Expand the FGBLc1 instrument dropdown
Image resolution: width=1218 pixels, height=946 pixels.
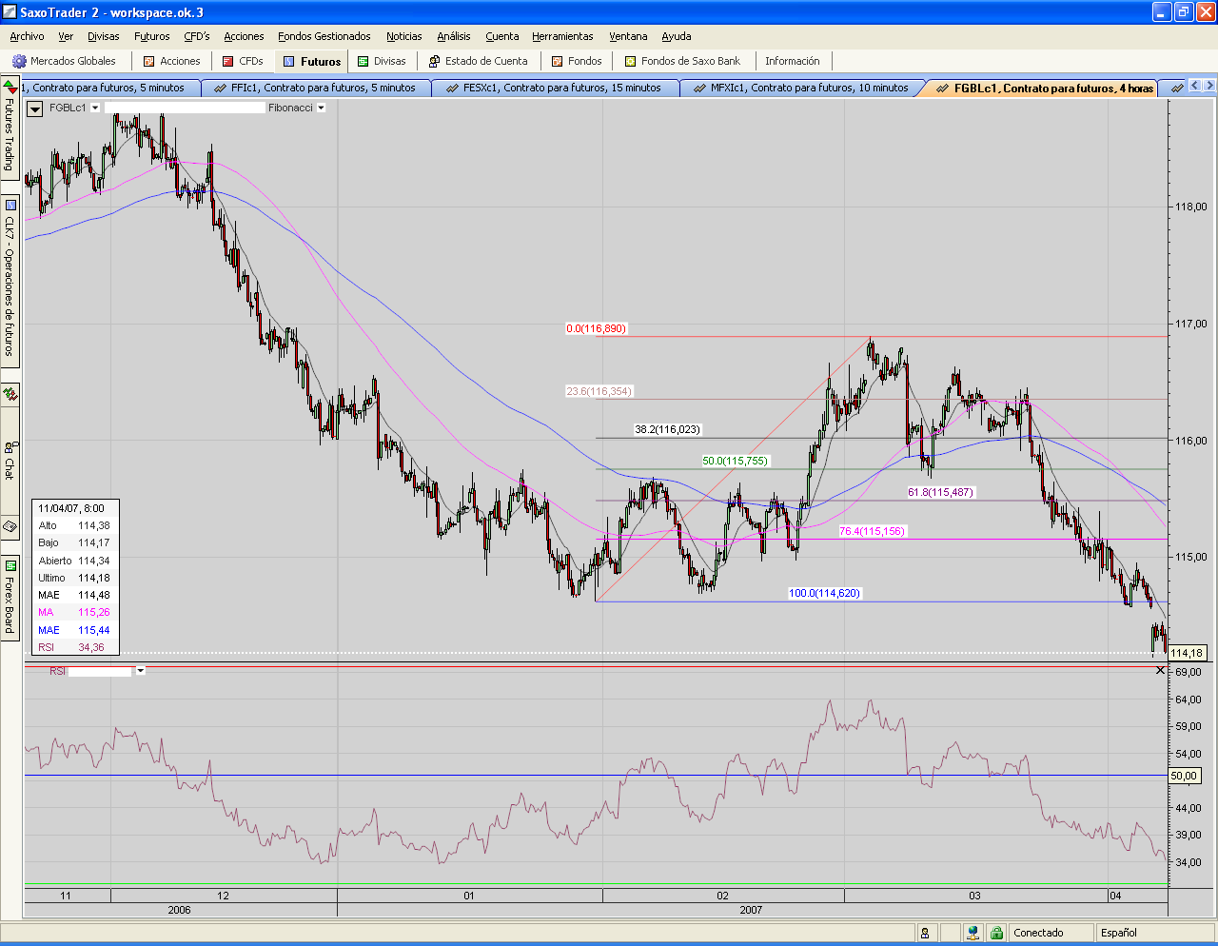pos(95,108)
